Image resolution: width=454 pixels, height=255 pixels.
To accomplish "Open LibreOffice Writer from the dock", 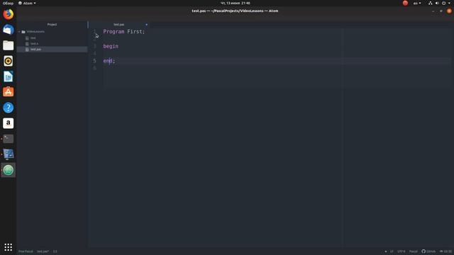I will coord(8,76).
